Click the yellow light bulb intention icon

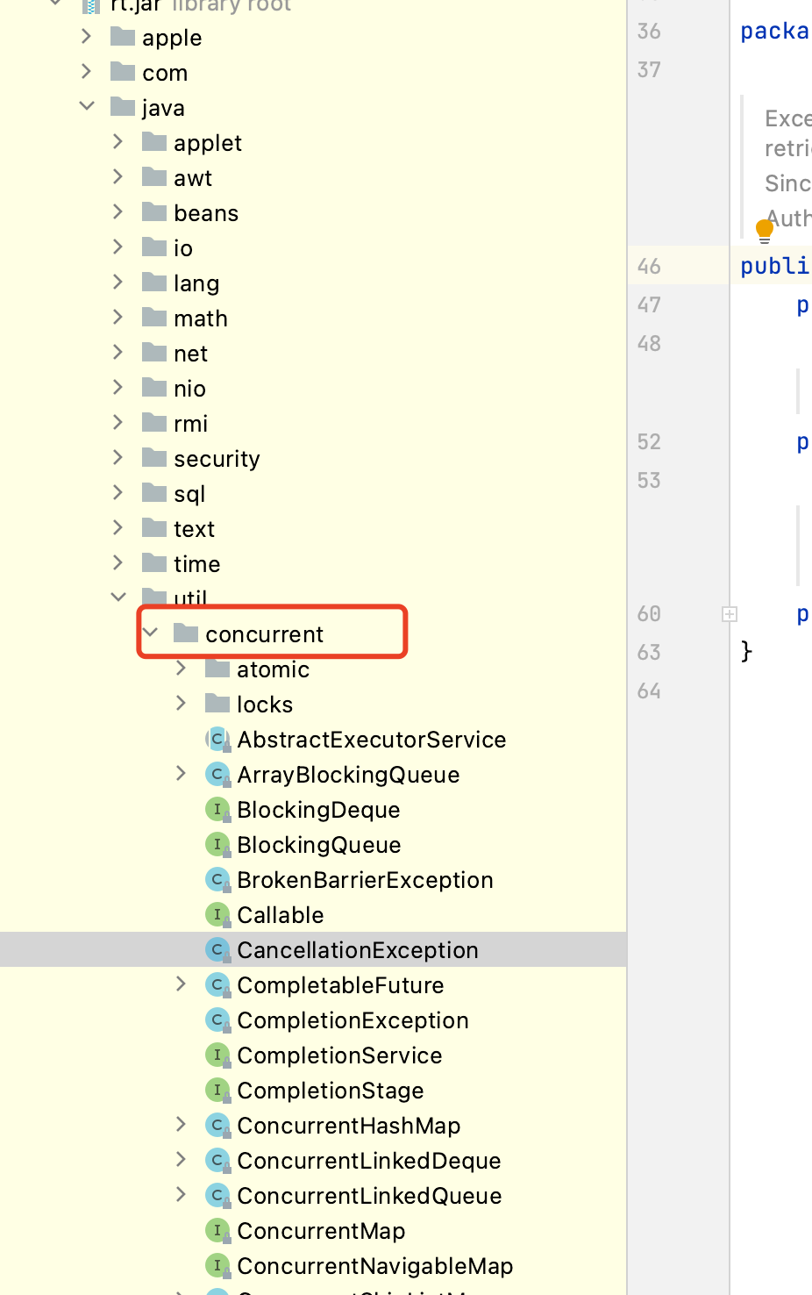(764, 231)
